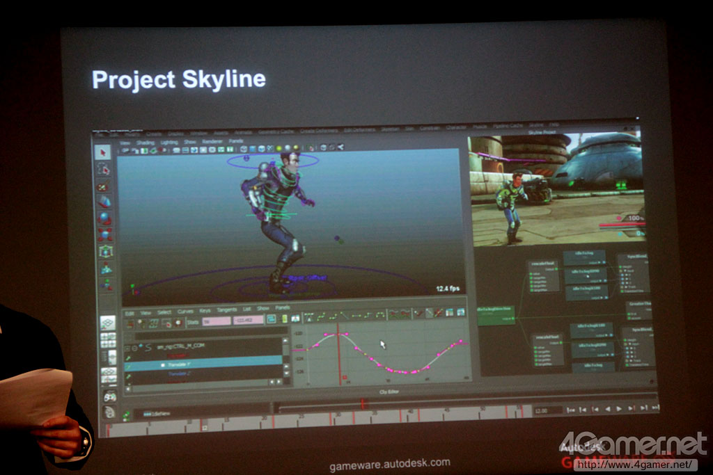This screenshot has height=475, width=713.
Task: Toggle Wireframe on Shaded icon
Action: pos(262,149)
